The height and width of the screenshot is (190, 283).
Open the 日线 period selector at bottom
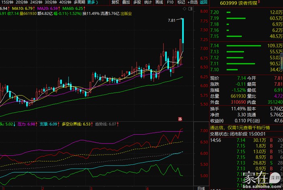[x=201, y=188]
